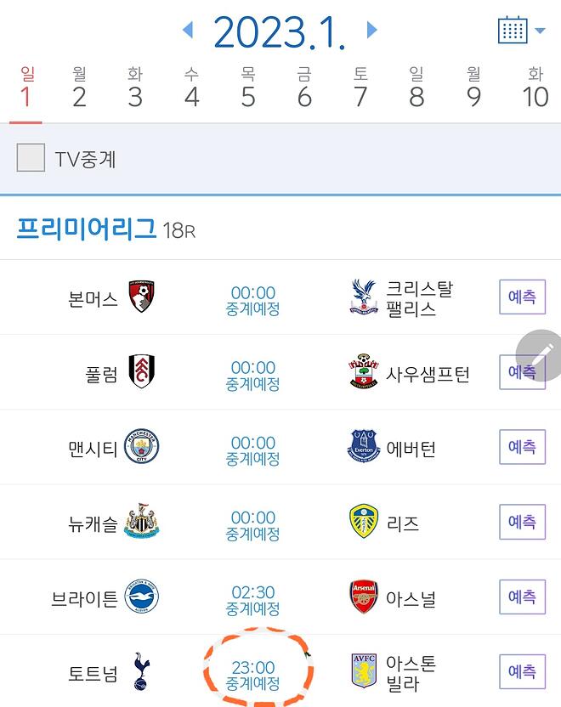Select day 5 (목) in date strip

(x=247, y=89)
